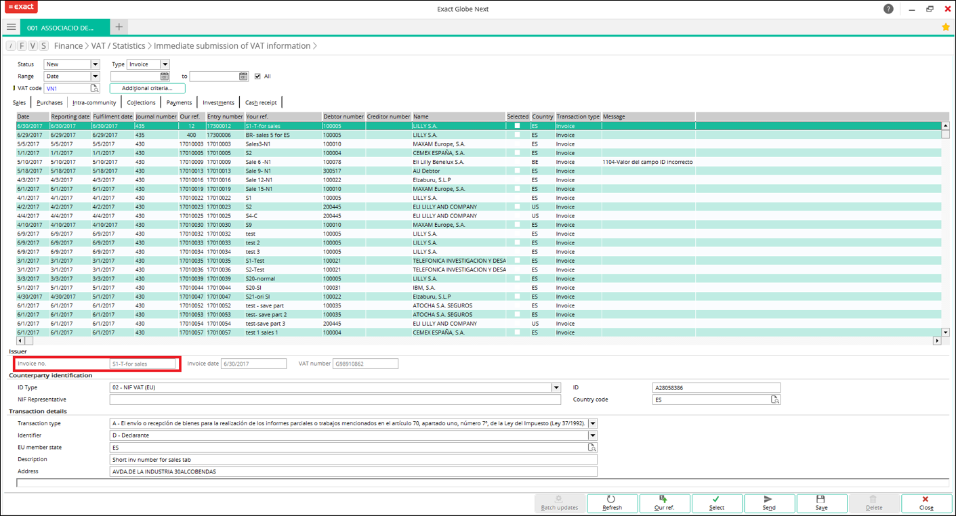Open EU member state lookup icon
The width and height of the screenshot is (956, 516).
592,448
